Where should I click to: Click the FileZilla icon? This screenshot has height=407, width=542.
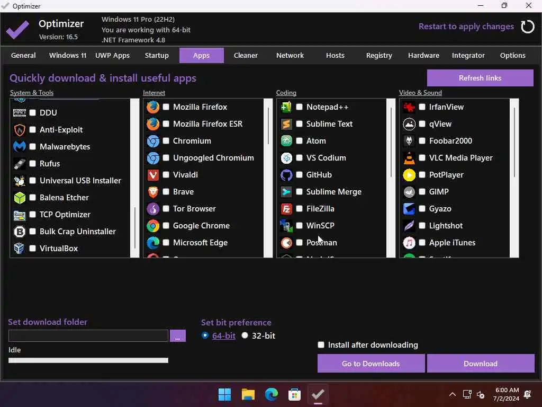click(x=286, y=209)
